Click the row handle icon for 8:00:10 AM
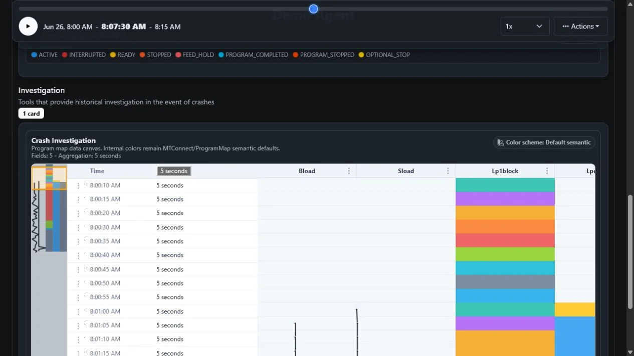This screenshot has height=356, width=634. tap(78, 185)
